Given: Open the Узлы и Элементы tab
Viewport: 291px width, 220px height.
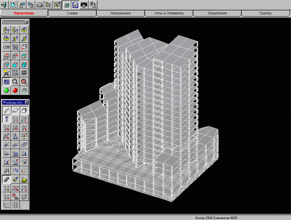Looking at the screenshot, I should click(x=169, y=13).
